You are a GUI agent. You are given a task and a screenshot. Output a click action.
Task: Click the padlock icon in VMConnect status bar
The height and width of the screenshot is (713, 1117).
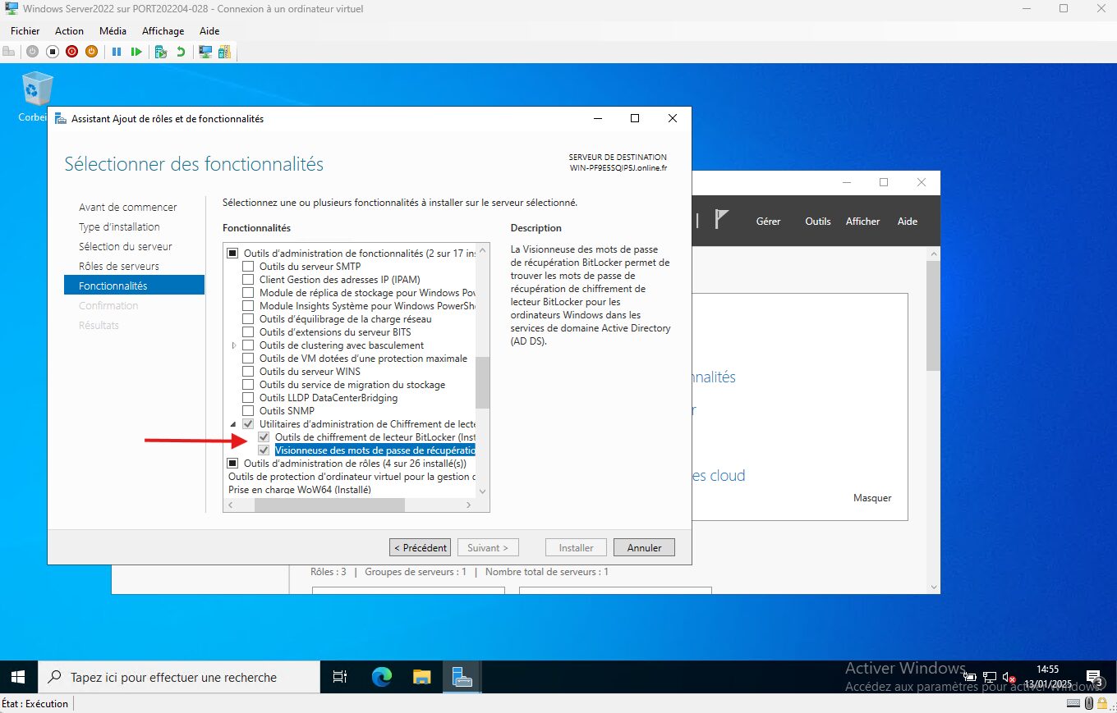point(1101,703)
